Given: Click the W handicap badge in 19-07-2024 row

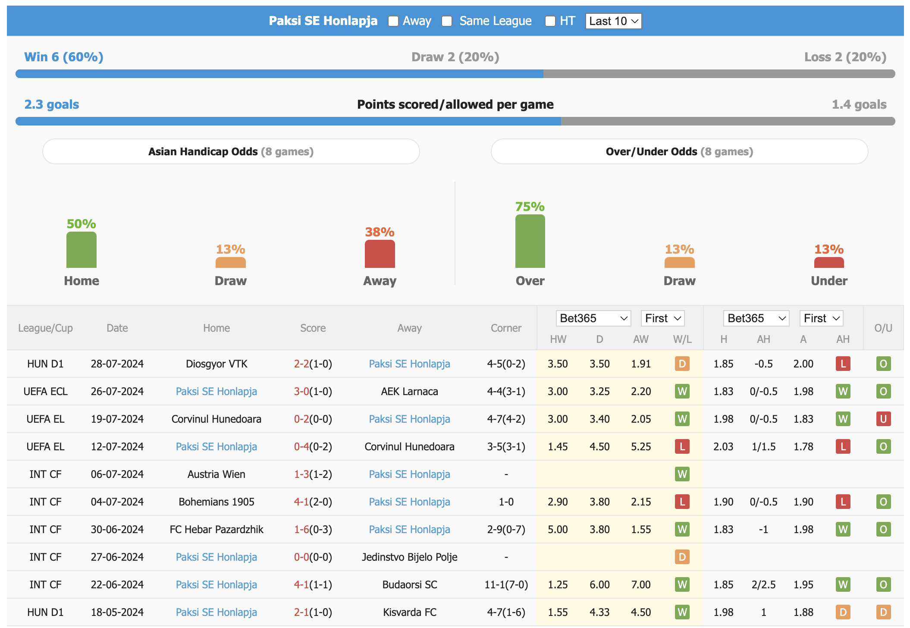Looking at the screenshot, I should tap(843, 419).
